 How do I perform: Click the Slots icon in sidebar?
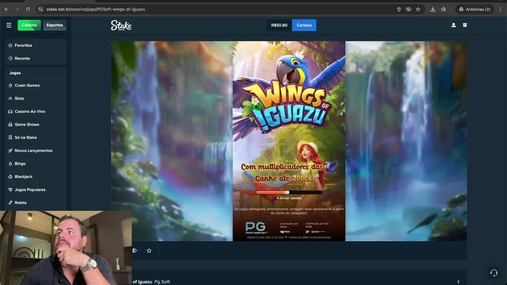tap(11, 99)
